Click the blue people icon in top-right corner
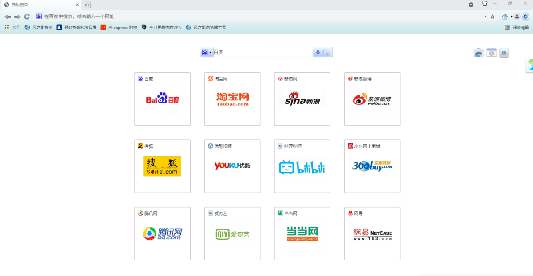 pyautogui.click(x=504, y=52)
